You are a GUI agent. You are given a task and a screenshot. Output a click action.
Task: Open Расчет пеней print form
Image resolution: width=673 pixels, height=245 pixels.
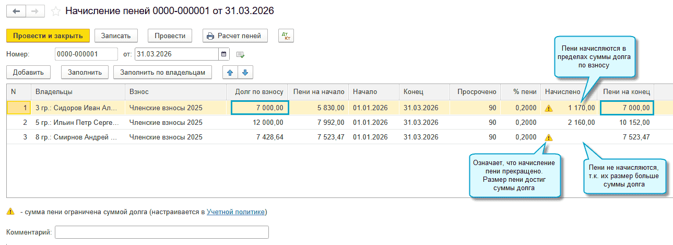pyautogui.click(x=235, y=36)
